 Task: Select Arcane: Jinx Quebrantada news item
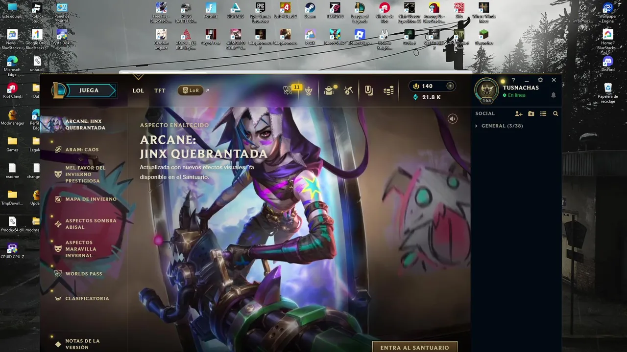coord(83,124)
